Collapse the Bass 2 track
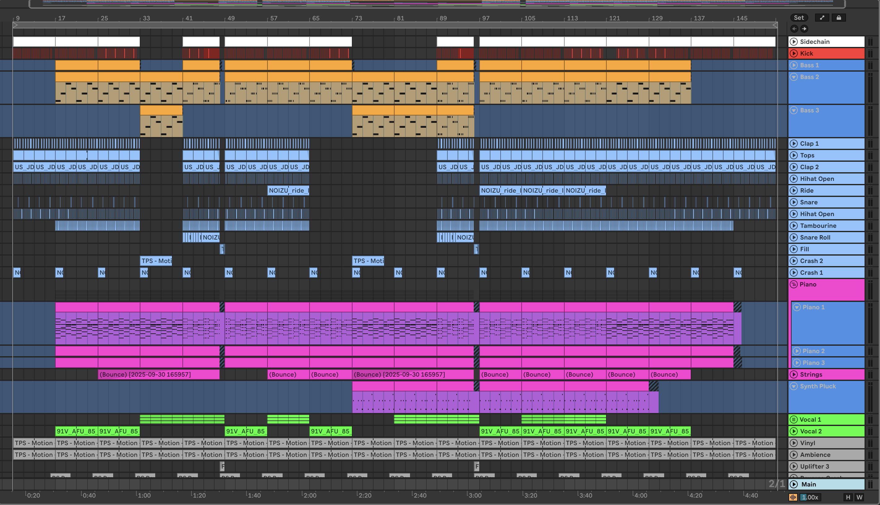The image size is (880, 505). (x=793, y=77)
